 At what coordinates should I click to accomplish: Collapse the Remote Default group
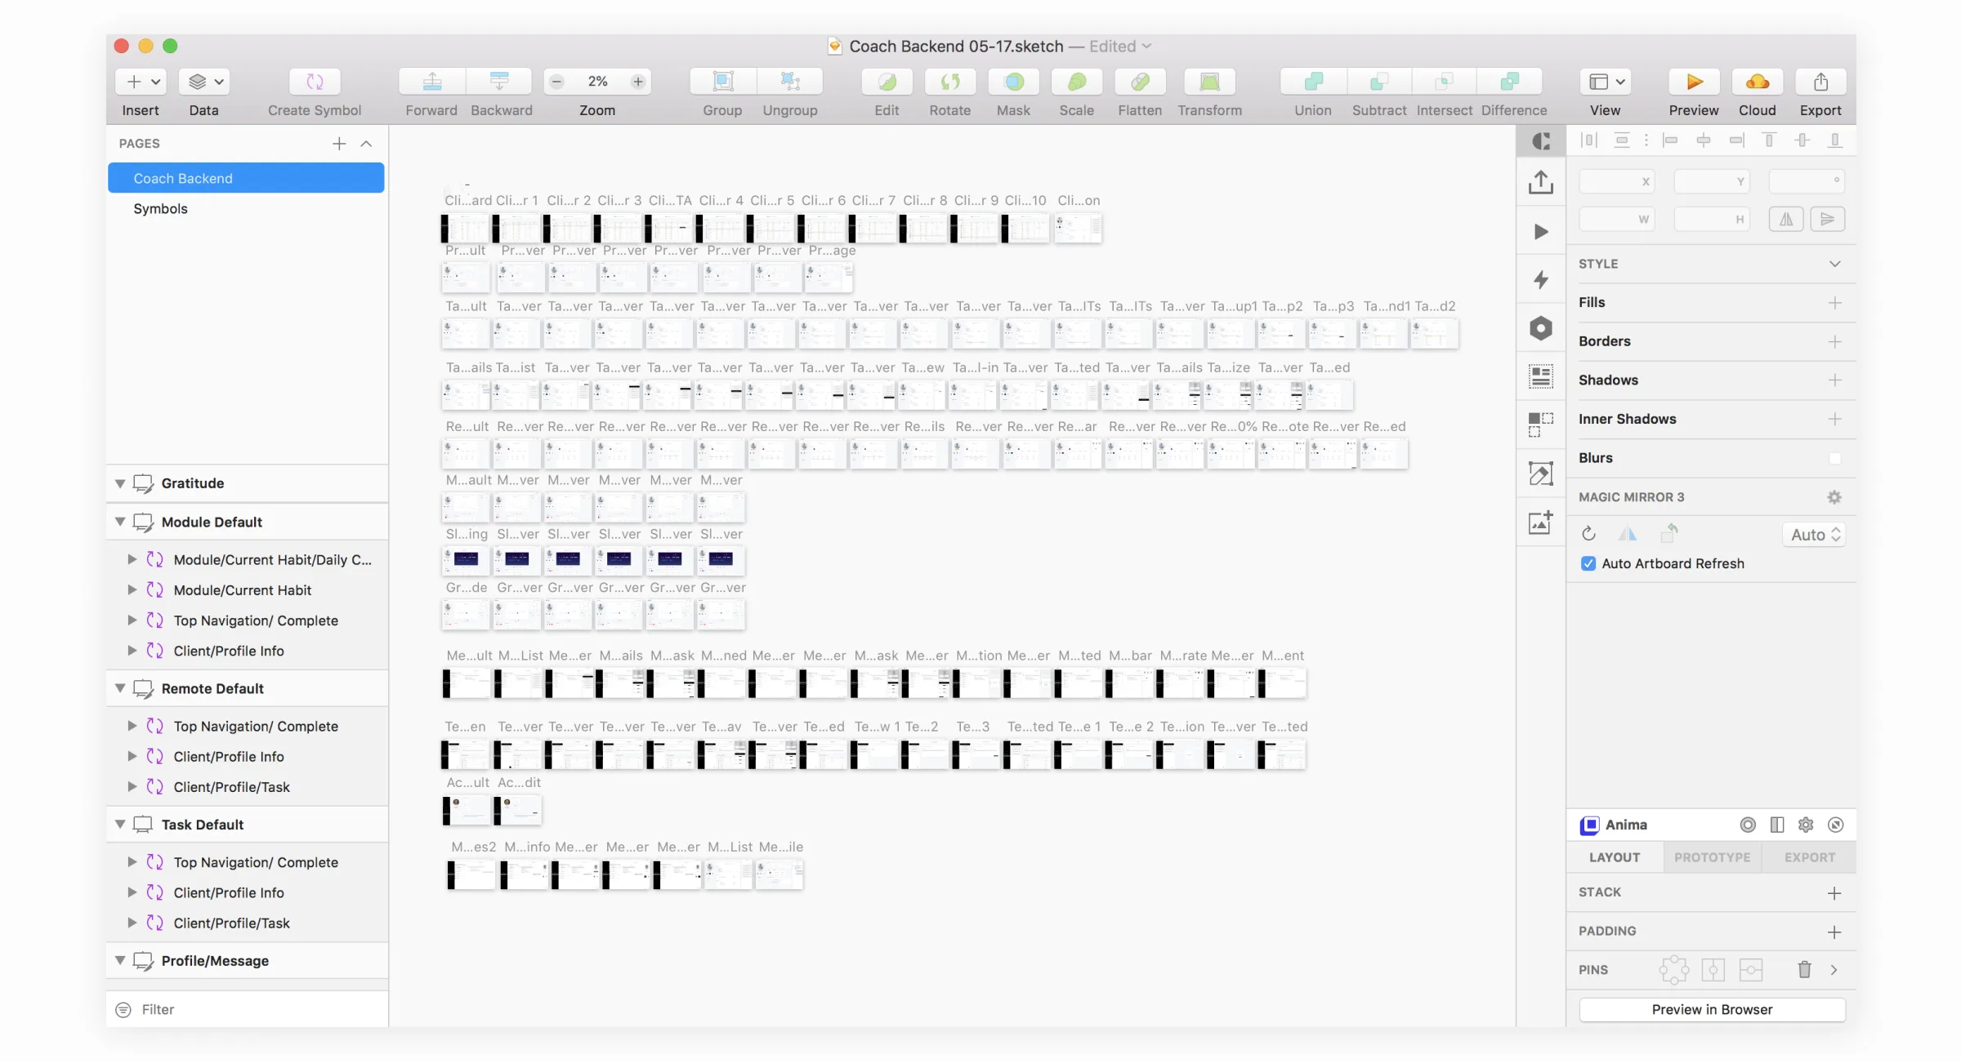point(119,687)
